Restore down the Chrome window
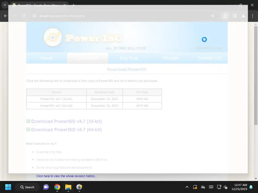 241,5
